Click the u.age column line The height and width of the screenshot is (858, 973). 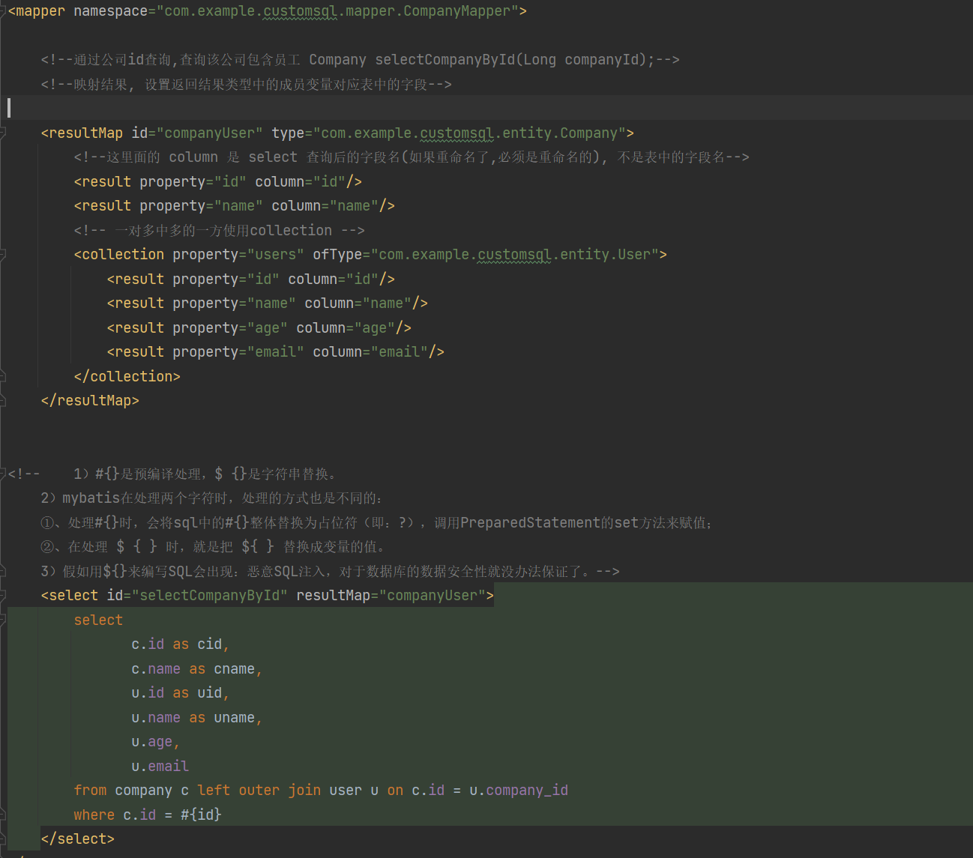[155, 742]
